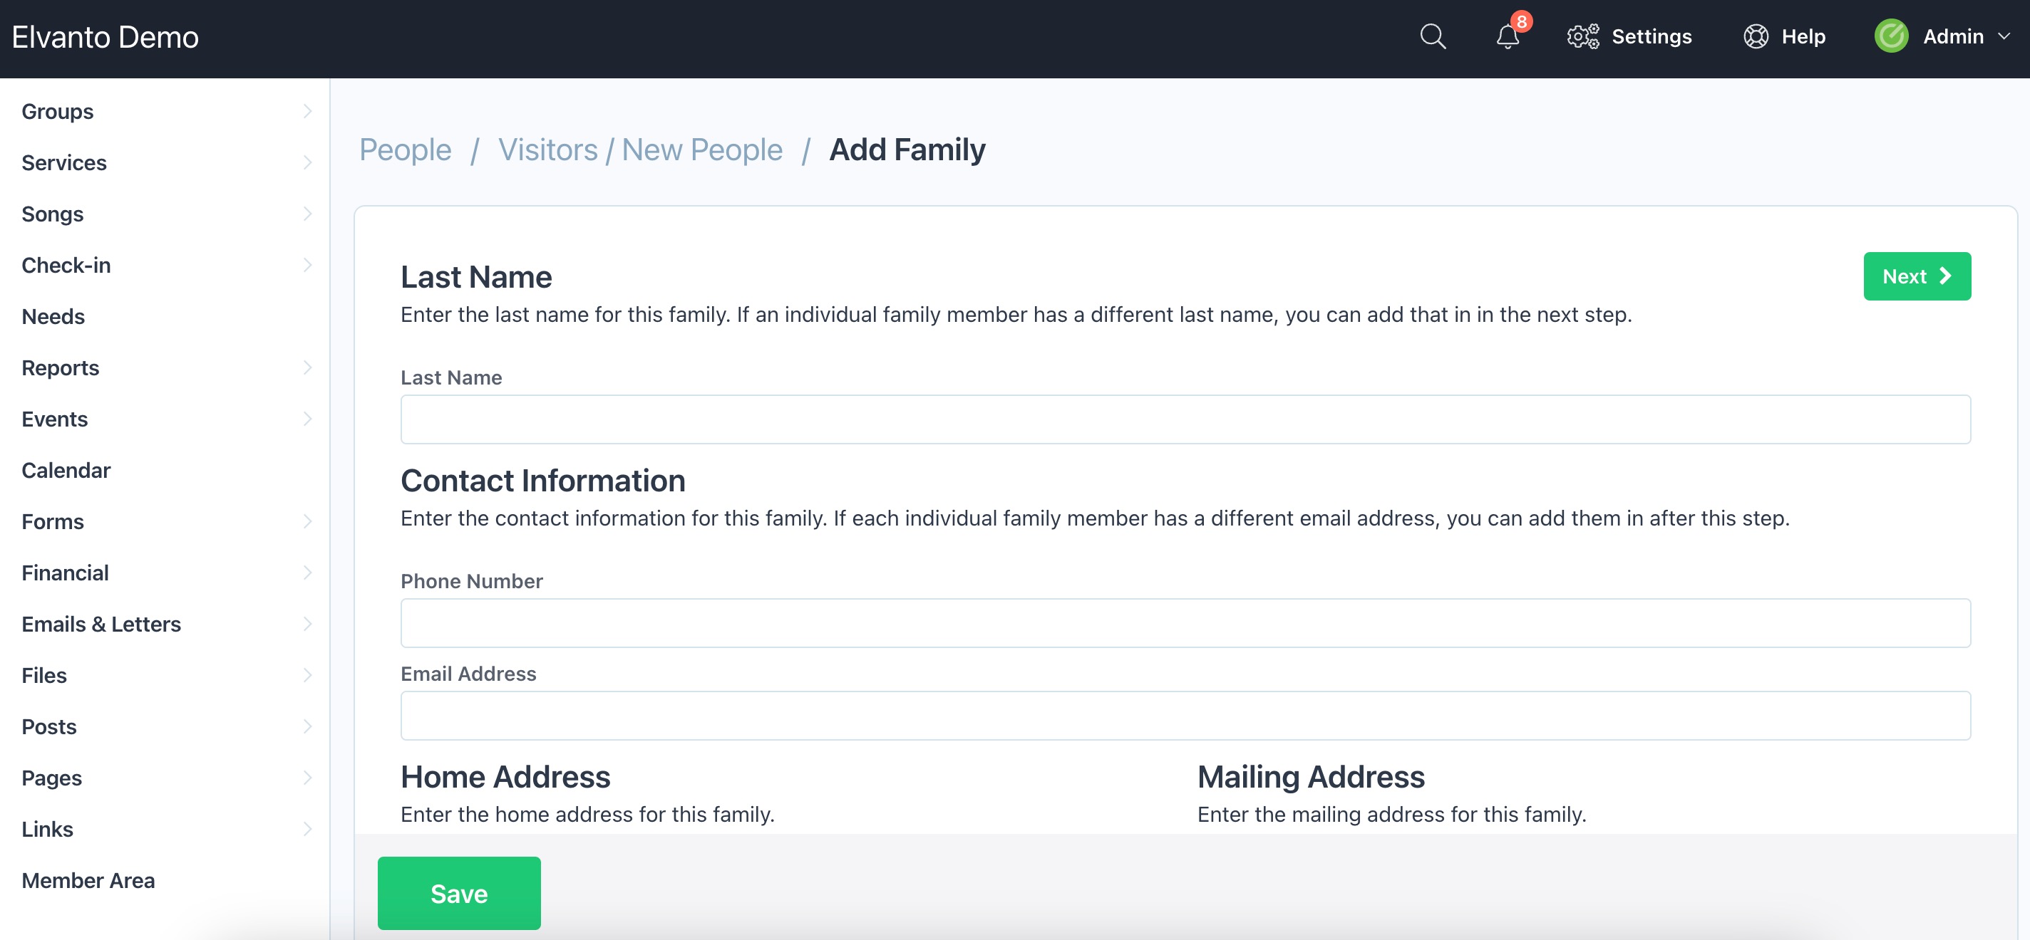Click the green Admin avatar icon
The width and height of the screenshot is (2030, 940).
pos(1890,37)
